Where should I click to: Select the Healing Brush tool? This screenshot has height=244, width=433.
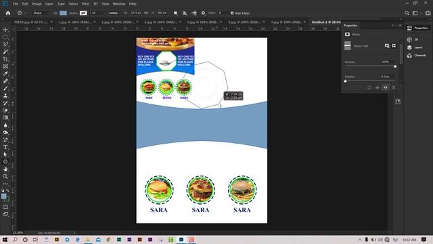5,81
